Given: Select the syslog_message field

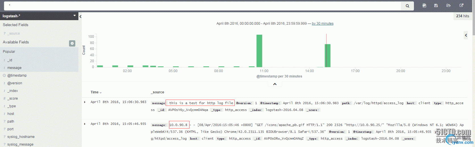Looking at the screenshot, I should pos(20,144).
